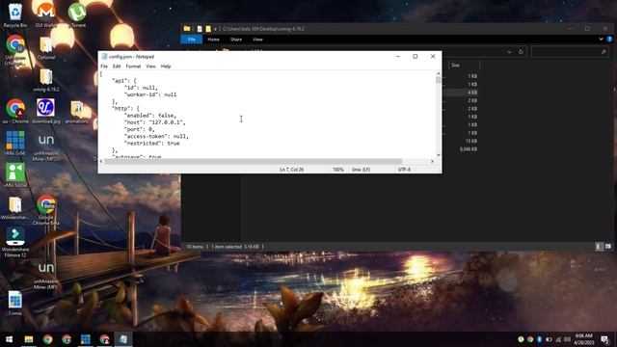Click the vertical scrollbar thumb in Notepad
The image size is (617, 347).
coord(438,80)
